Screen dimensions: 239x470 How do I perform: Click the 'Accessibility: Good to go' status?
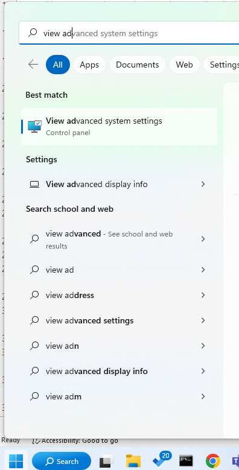(75, 440)
